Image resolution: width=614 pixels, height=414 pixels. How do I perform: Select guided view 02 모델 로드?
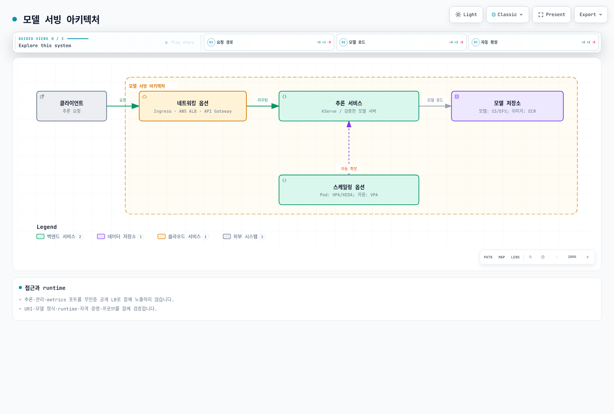click(x=401, y=42)
